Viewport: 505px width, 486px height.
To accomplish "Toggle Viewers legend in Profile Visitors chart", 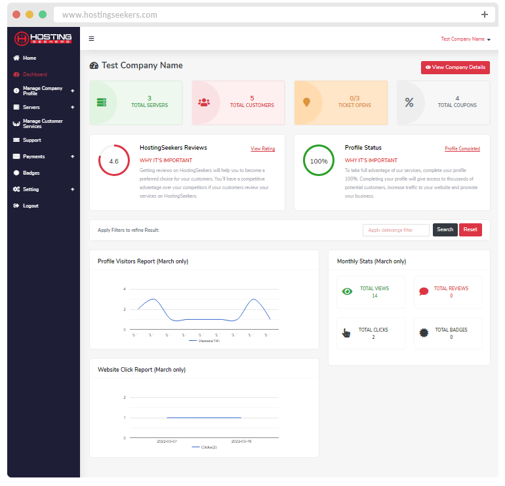I will pos(205,341).
